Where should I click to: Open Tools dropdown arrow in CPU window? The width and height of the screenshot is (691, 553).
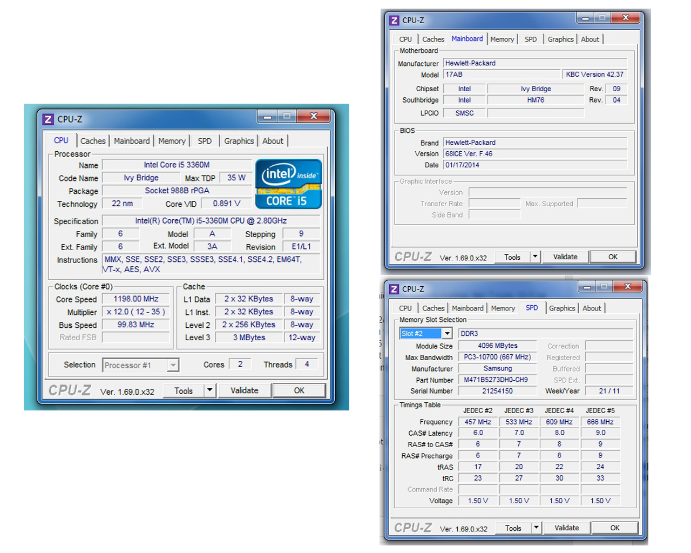tap(210, 390)
